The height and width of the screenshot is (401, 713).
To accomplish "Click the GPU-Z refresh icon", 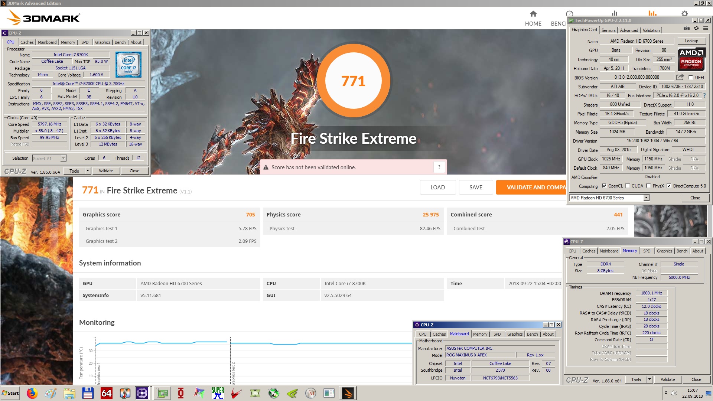I will click(696, 29).
